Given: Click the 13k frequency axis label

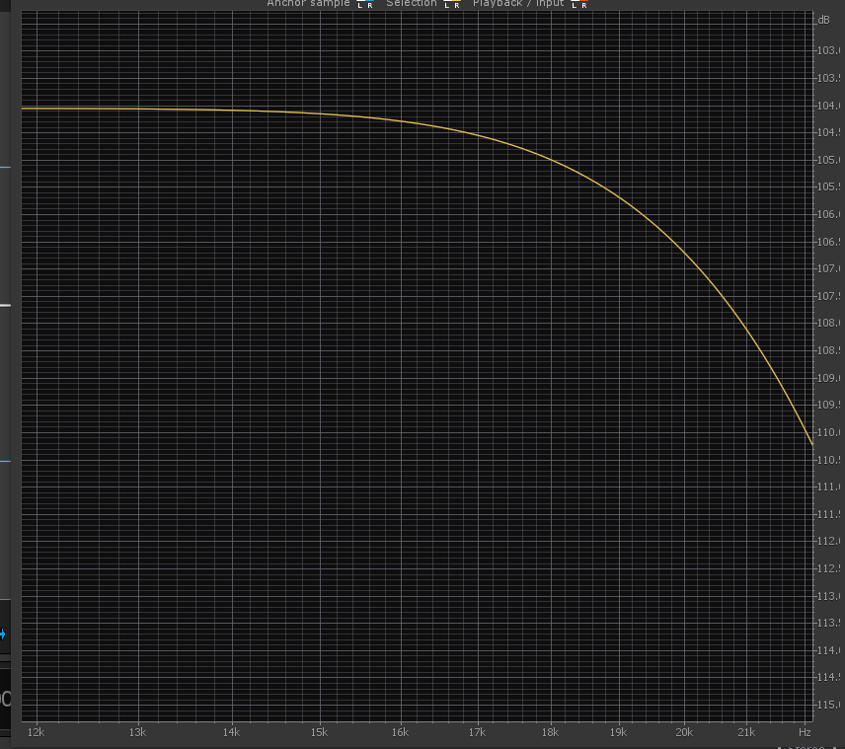Looking at the screenshot, I should 137,732.
